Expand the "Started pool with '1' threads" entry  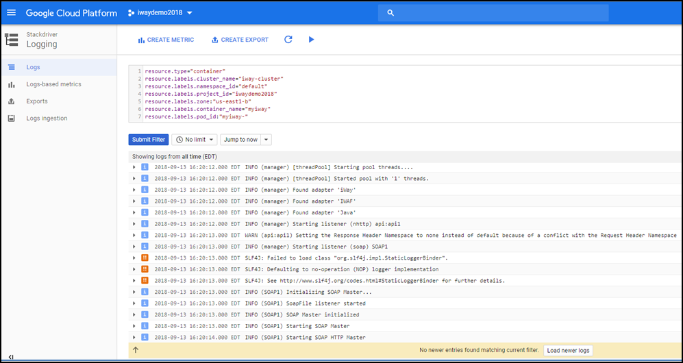click(134, 179)
